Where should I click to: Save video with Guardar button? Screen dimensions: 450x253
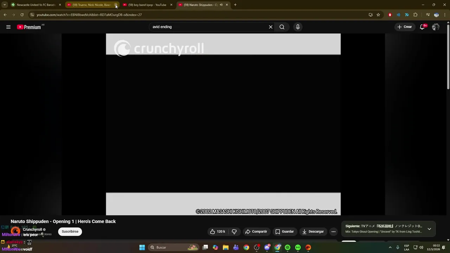284,232
